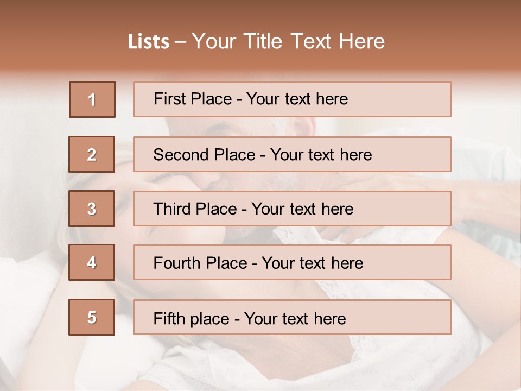Image resolution: width=521 pixels, height=391 pixels.
Task: Click the dash in the slide title
Action: 181,42
